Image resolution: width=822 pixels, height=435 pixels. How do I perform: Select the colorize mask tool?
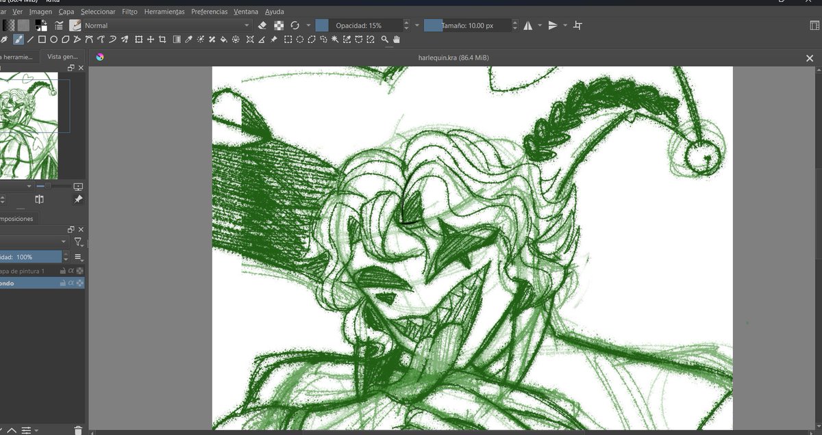(x=200, y=39)
